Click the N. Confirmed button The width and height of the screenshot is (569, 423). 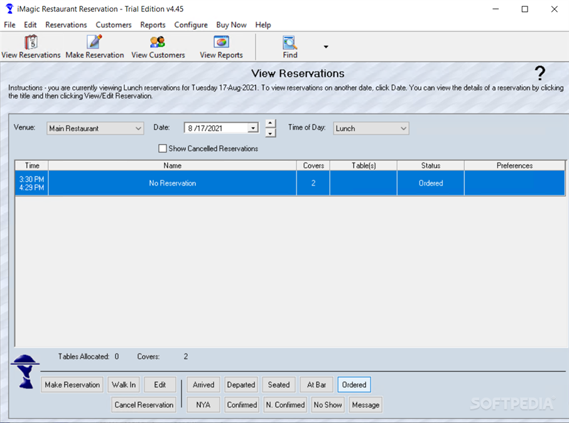point(285,405)
